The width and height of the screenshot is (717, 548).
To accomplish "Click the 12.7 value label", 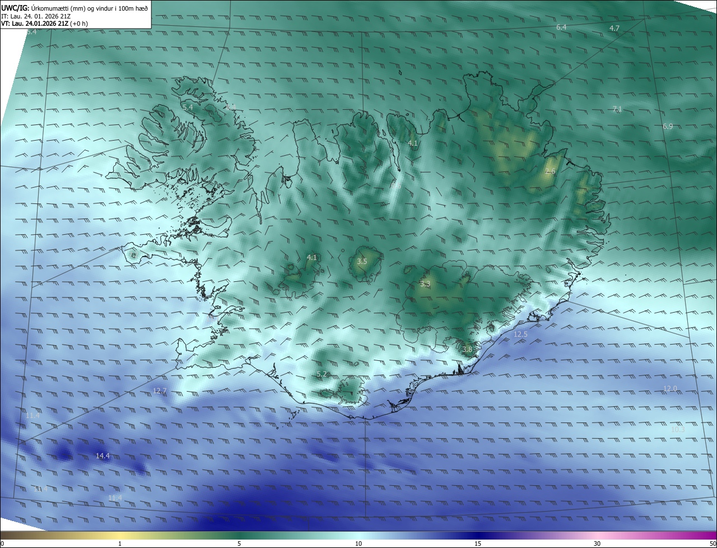I will pos(160,391).
